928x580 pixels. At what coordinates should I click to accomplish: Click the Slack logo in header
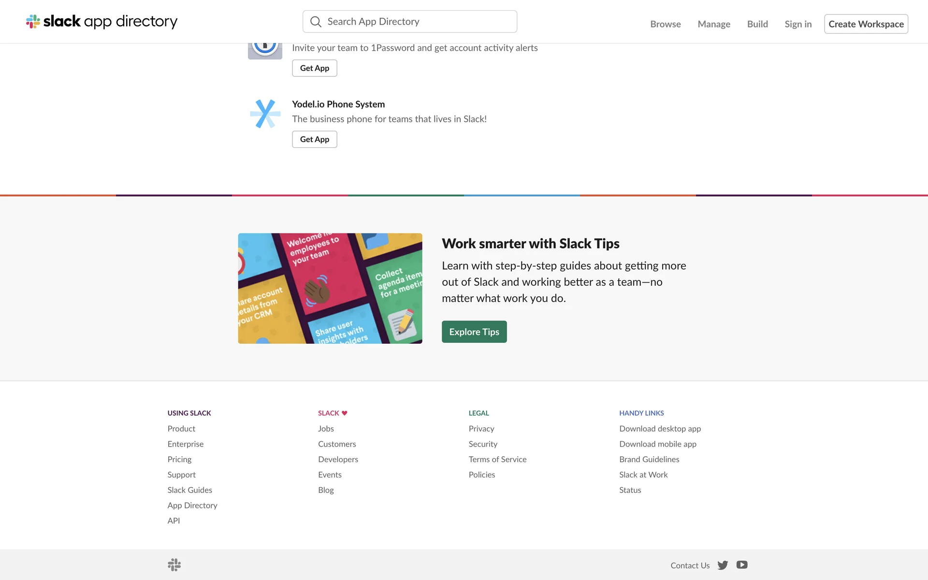[x=101, y=22]
